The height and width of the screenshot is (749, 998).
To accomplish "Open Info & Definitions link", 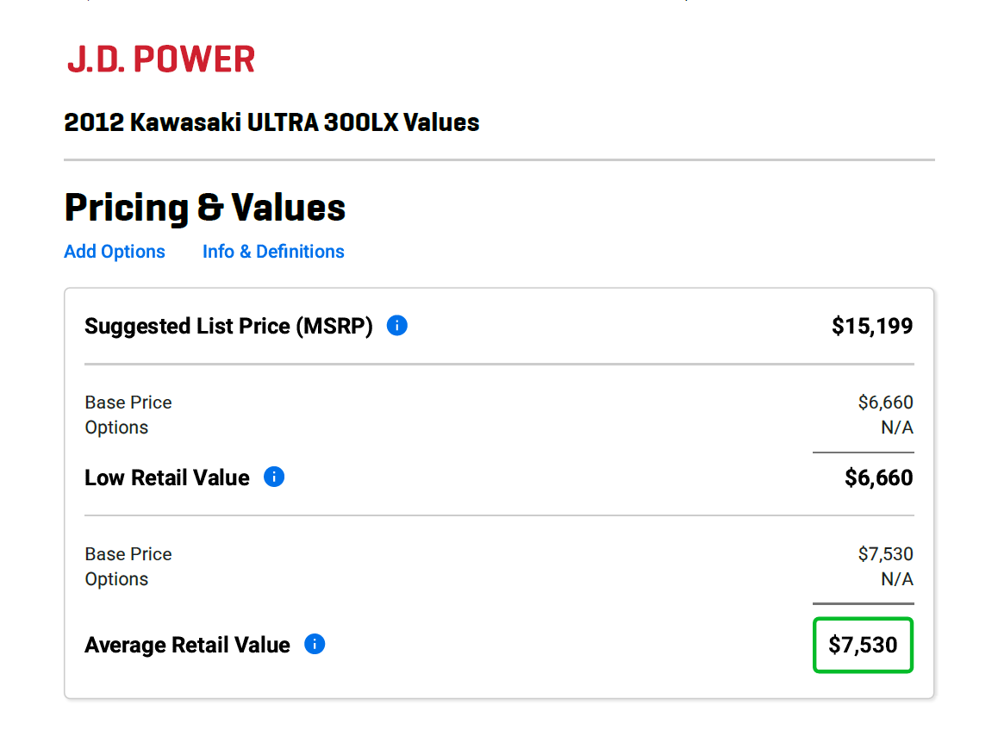I will pyautogui.click(x=273, y=252).
